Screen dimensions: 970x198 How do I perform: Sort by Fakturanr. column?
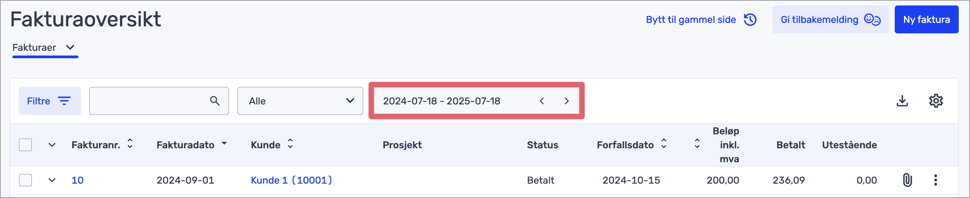[130, 144]
